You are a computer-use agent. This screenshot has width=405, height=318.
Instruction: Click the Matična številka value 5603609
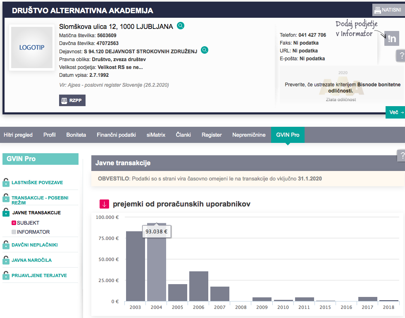tap(107, 36)
